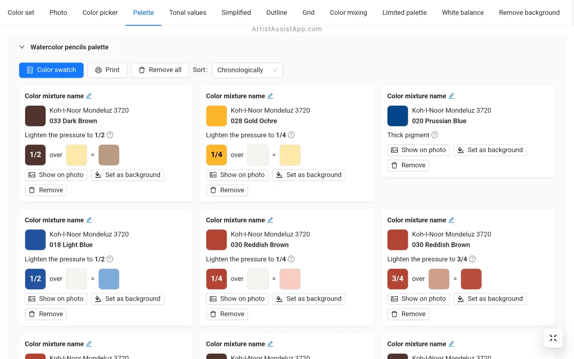
Task: Show Gold Ochre mixture on photo
Action: tap(237, 175)
